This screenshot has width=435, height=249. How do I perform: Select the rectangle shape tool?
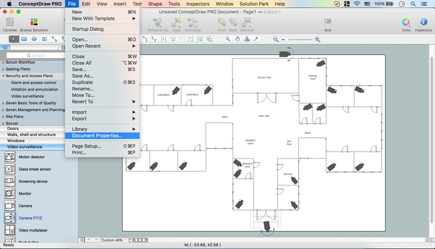pos(24,39)
